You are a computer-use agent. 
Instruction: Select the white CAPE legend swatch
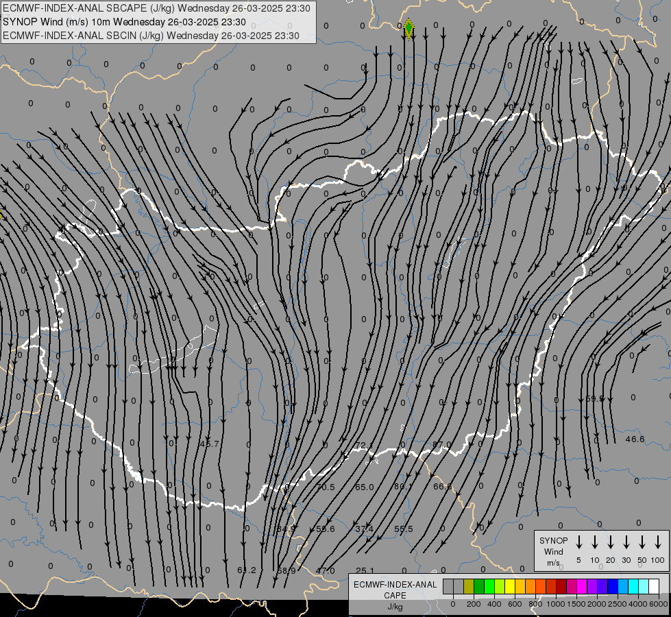pos(653,587)
